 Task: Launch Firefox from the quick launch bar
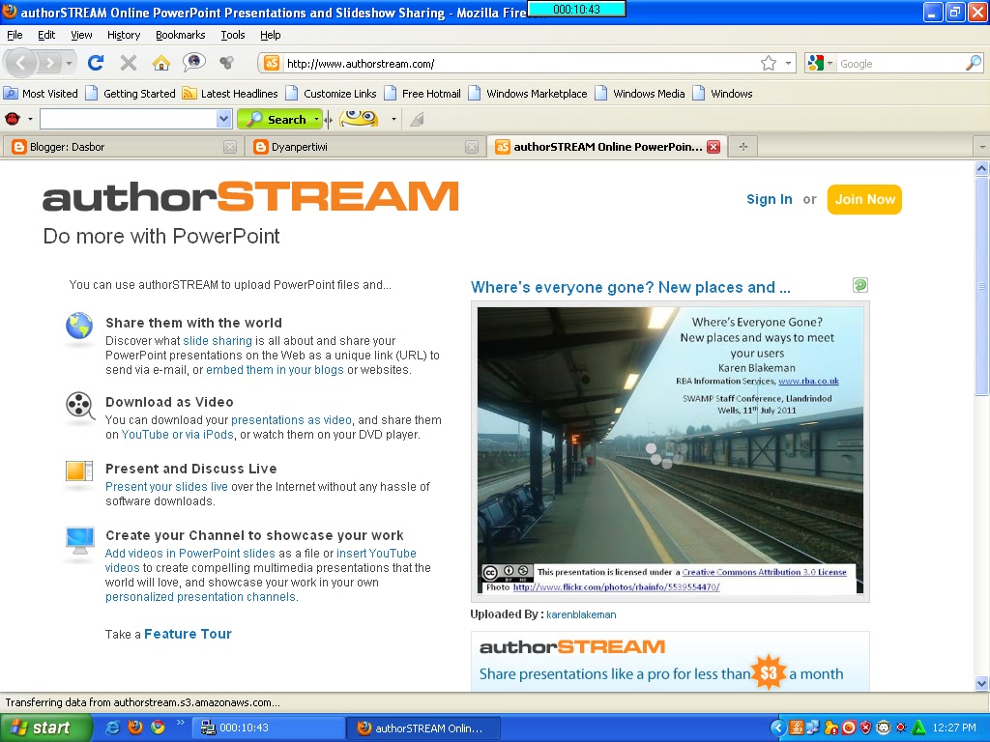tap(135, 728)
